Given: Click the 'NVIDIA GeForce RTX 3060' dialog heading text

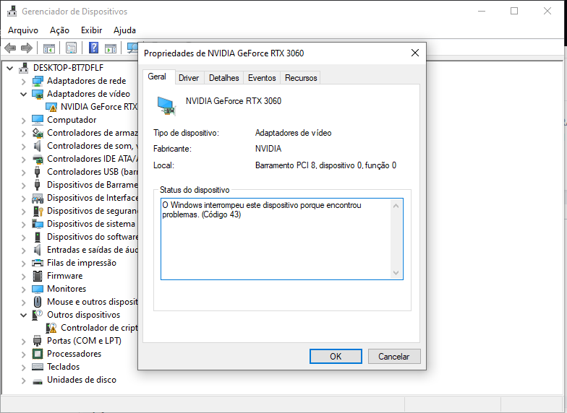Looking at the screenshot, I should (x=234, y=101).
